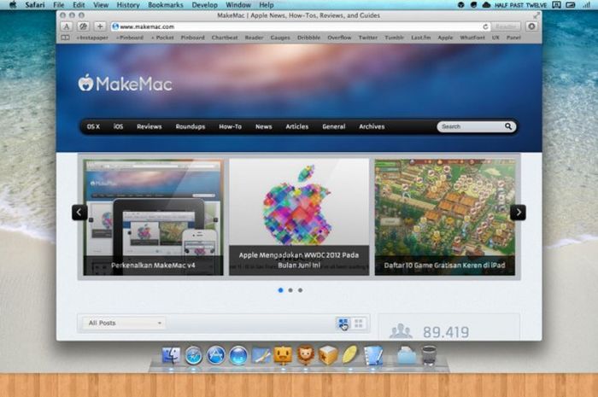This screenshot has width=598, height=397.
Task: Select the third slider pagination dot
Action: click(301, 290)
